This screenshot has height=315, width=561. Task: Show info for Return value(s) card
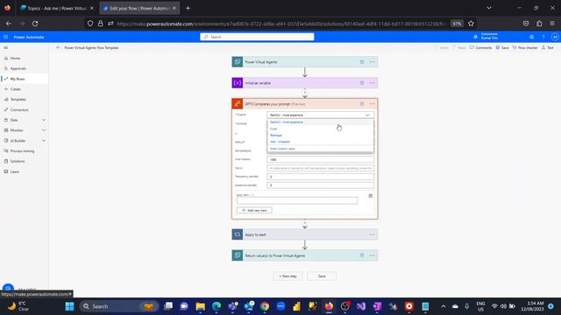pyautogui.click(x=362, y=255)
